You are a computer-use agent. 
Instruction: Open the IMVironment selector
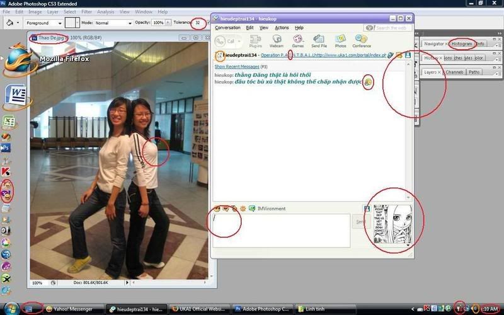[x=268, y=209]
